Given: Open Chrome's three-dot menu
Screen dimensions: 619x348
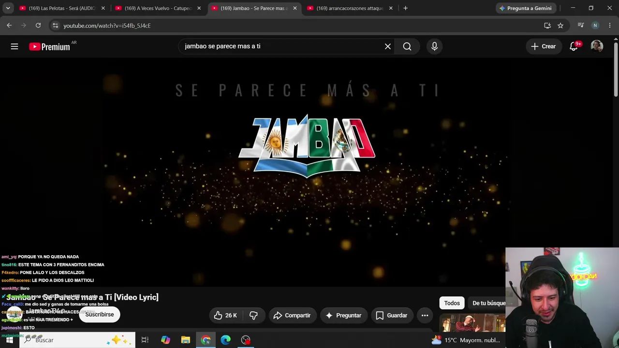Looking at the screenshot, I should point(610,26).
